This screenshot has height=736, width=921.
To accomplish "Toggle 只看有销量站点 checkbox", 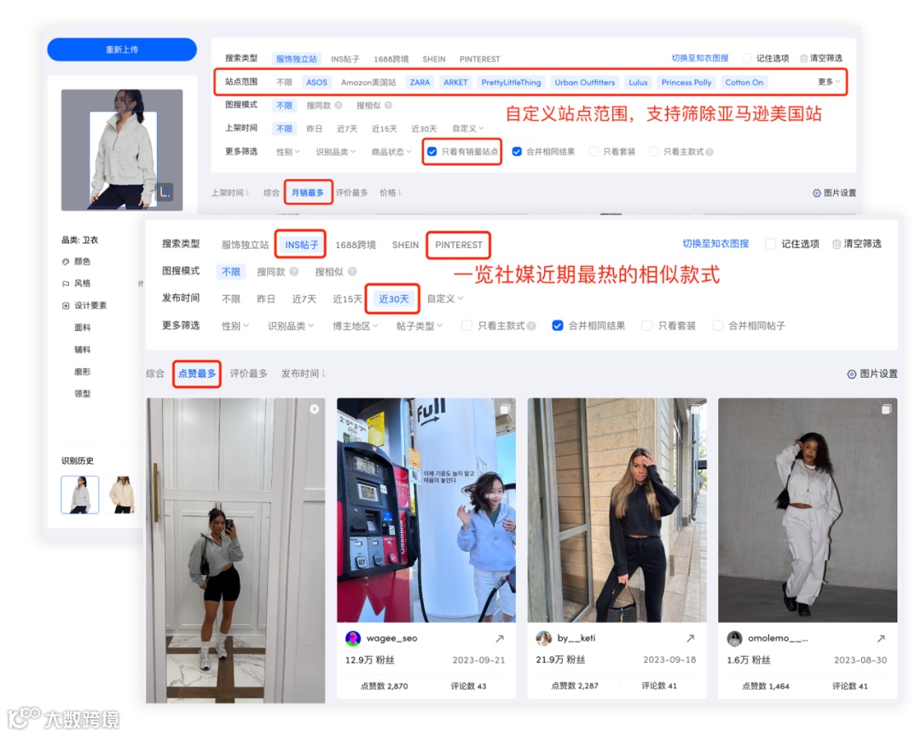I will (432, 152).
